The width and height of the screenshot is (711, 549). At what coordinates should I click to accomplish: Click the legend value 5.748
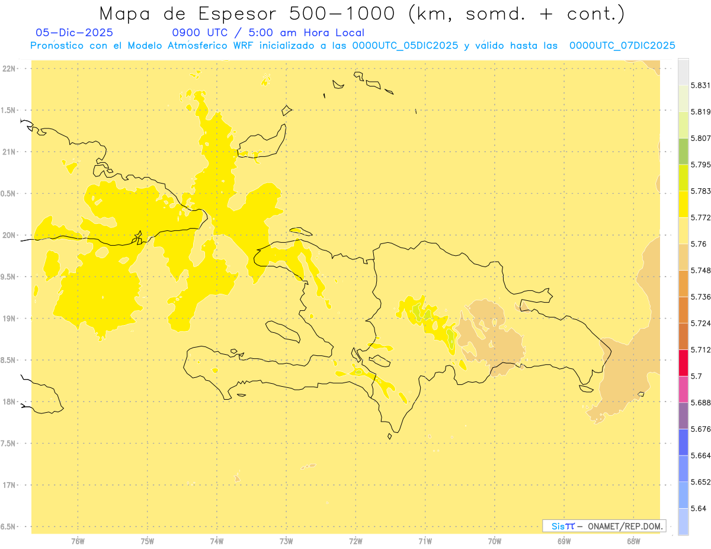700,271
